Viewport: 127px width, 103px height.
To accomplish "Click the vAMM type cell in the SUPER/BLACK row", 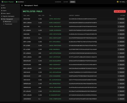I will click(x=40, y=88).
